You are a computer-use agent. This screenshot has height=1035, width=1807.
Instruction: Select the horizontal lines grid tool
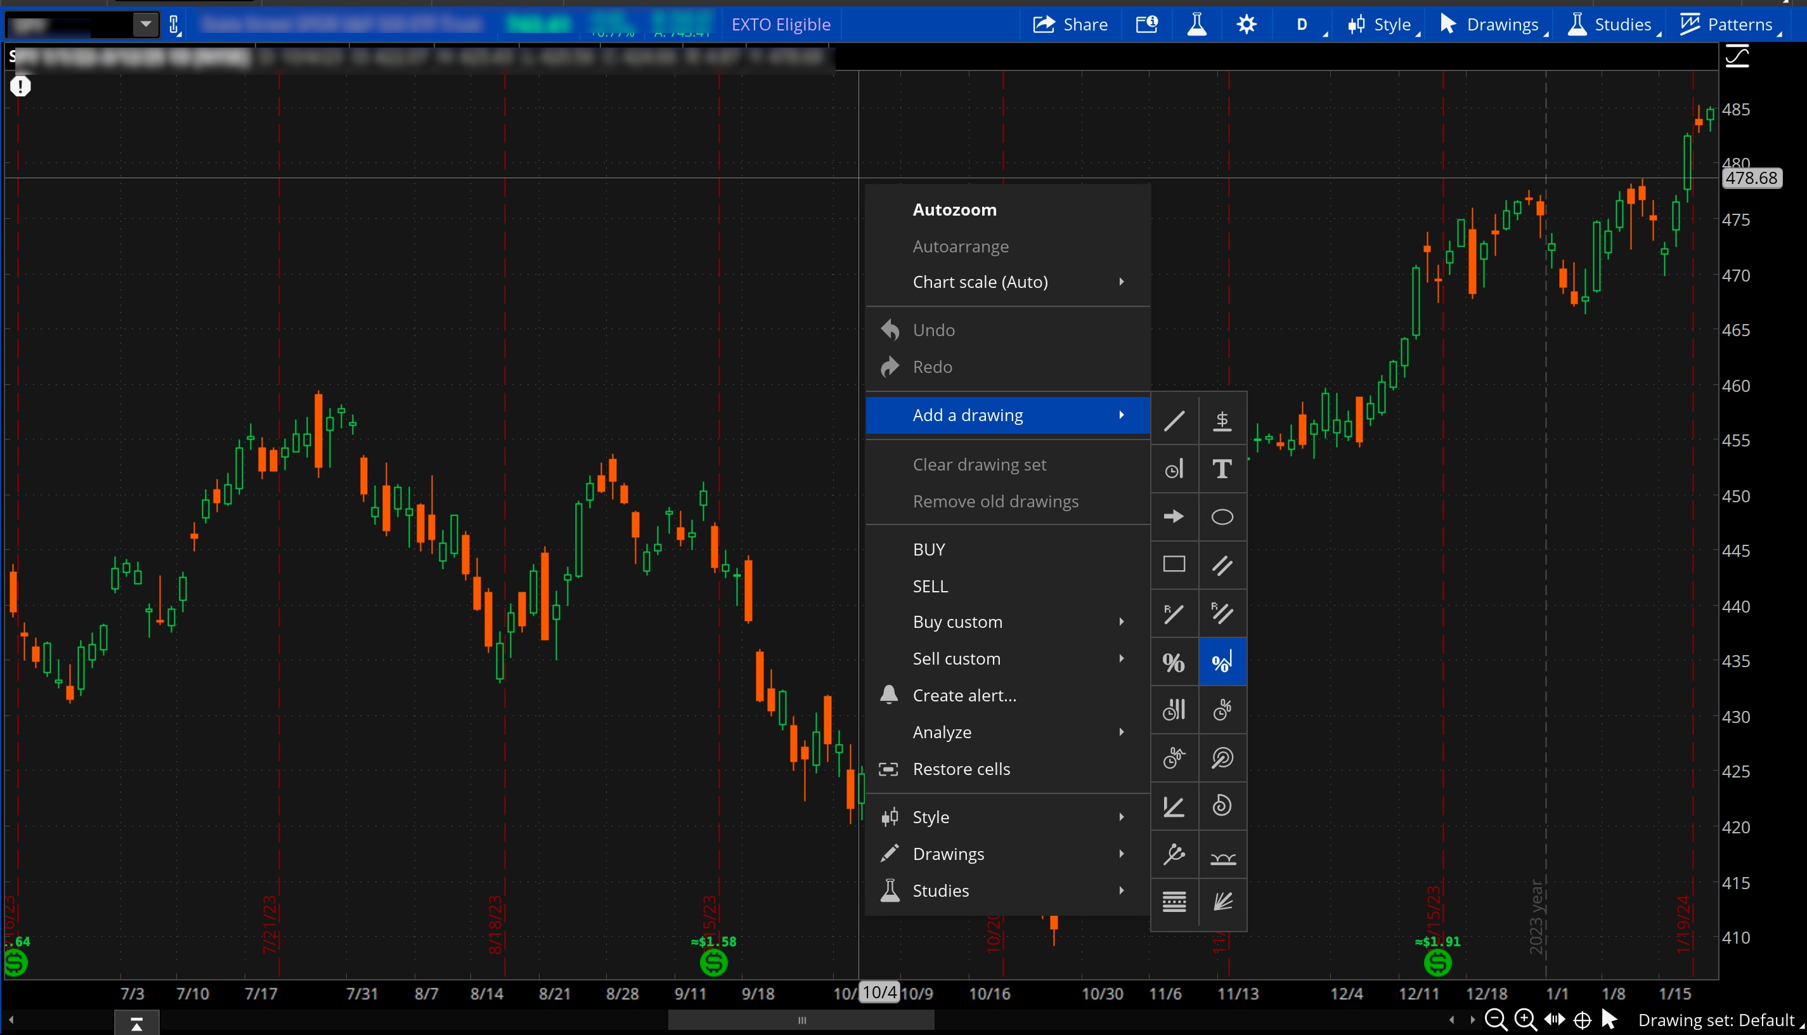(x=1174, y=902)
